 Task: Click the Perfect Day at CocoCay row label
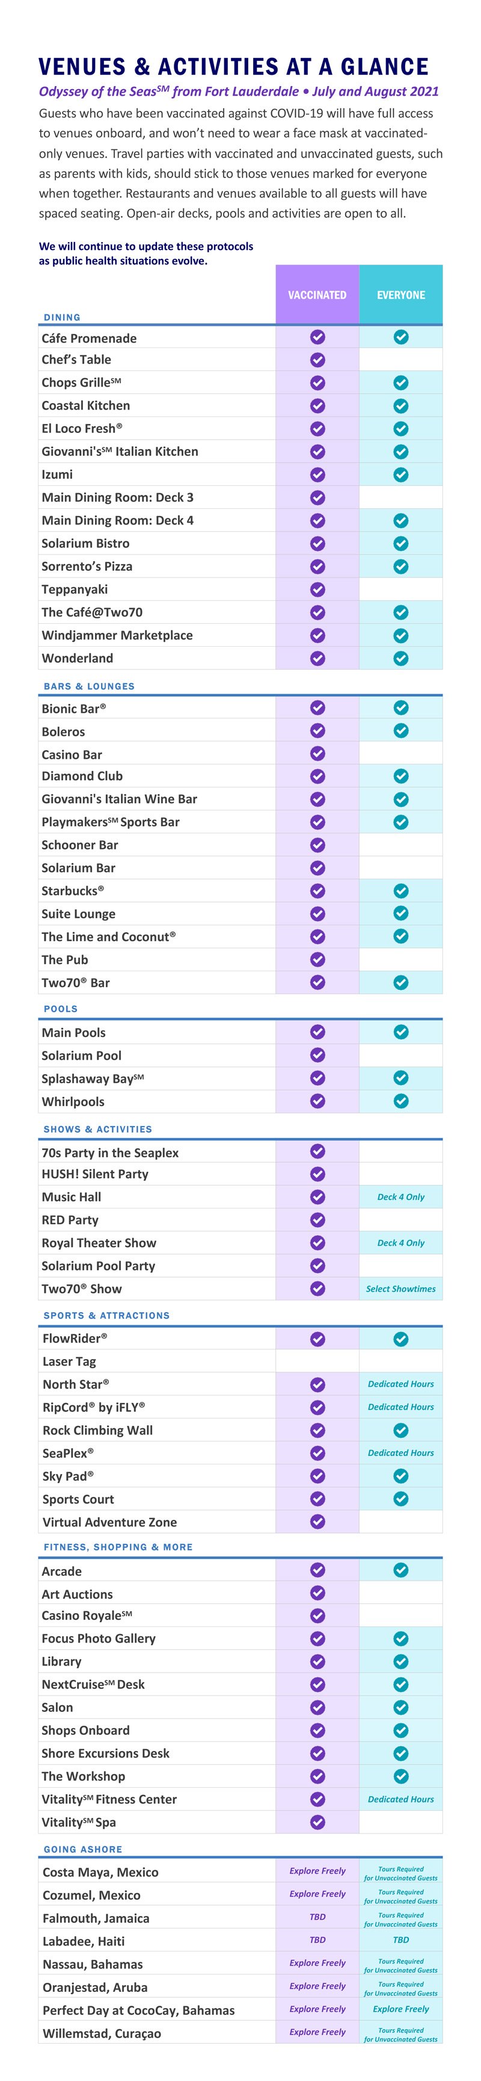[138, 2010]
